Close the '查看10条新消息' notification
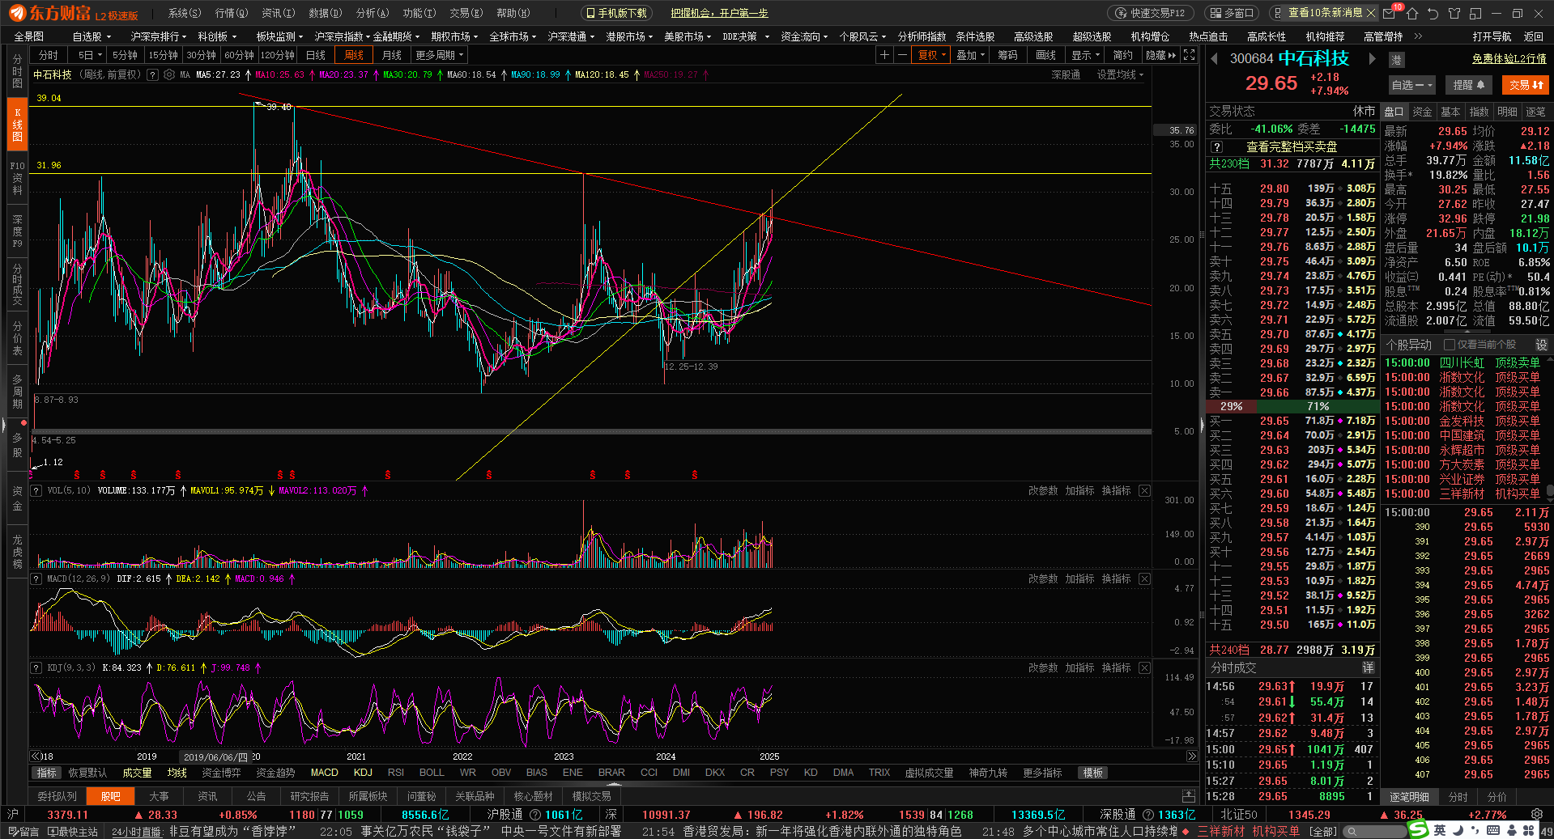Screen dimensions: 1554x839 [1371, 13]
